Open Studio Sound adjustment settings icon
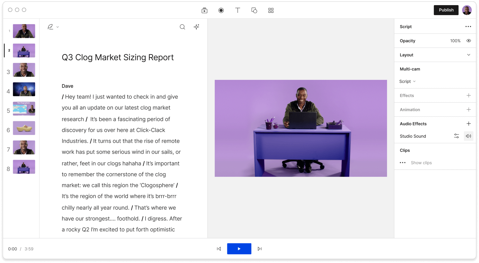479x263 pixels. coord(456,136)
